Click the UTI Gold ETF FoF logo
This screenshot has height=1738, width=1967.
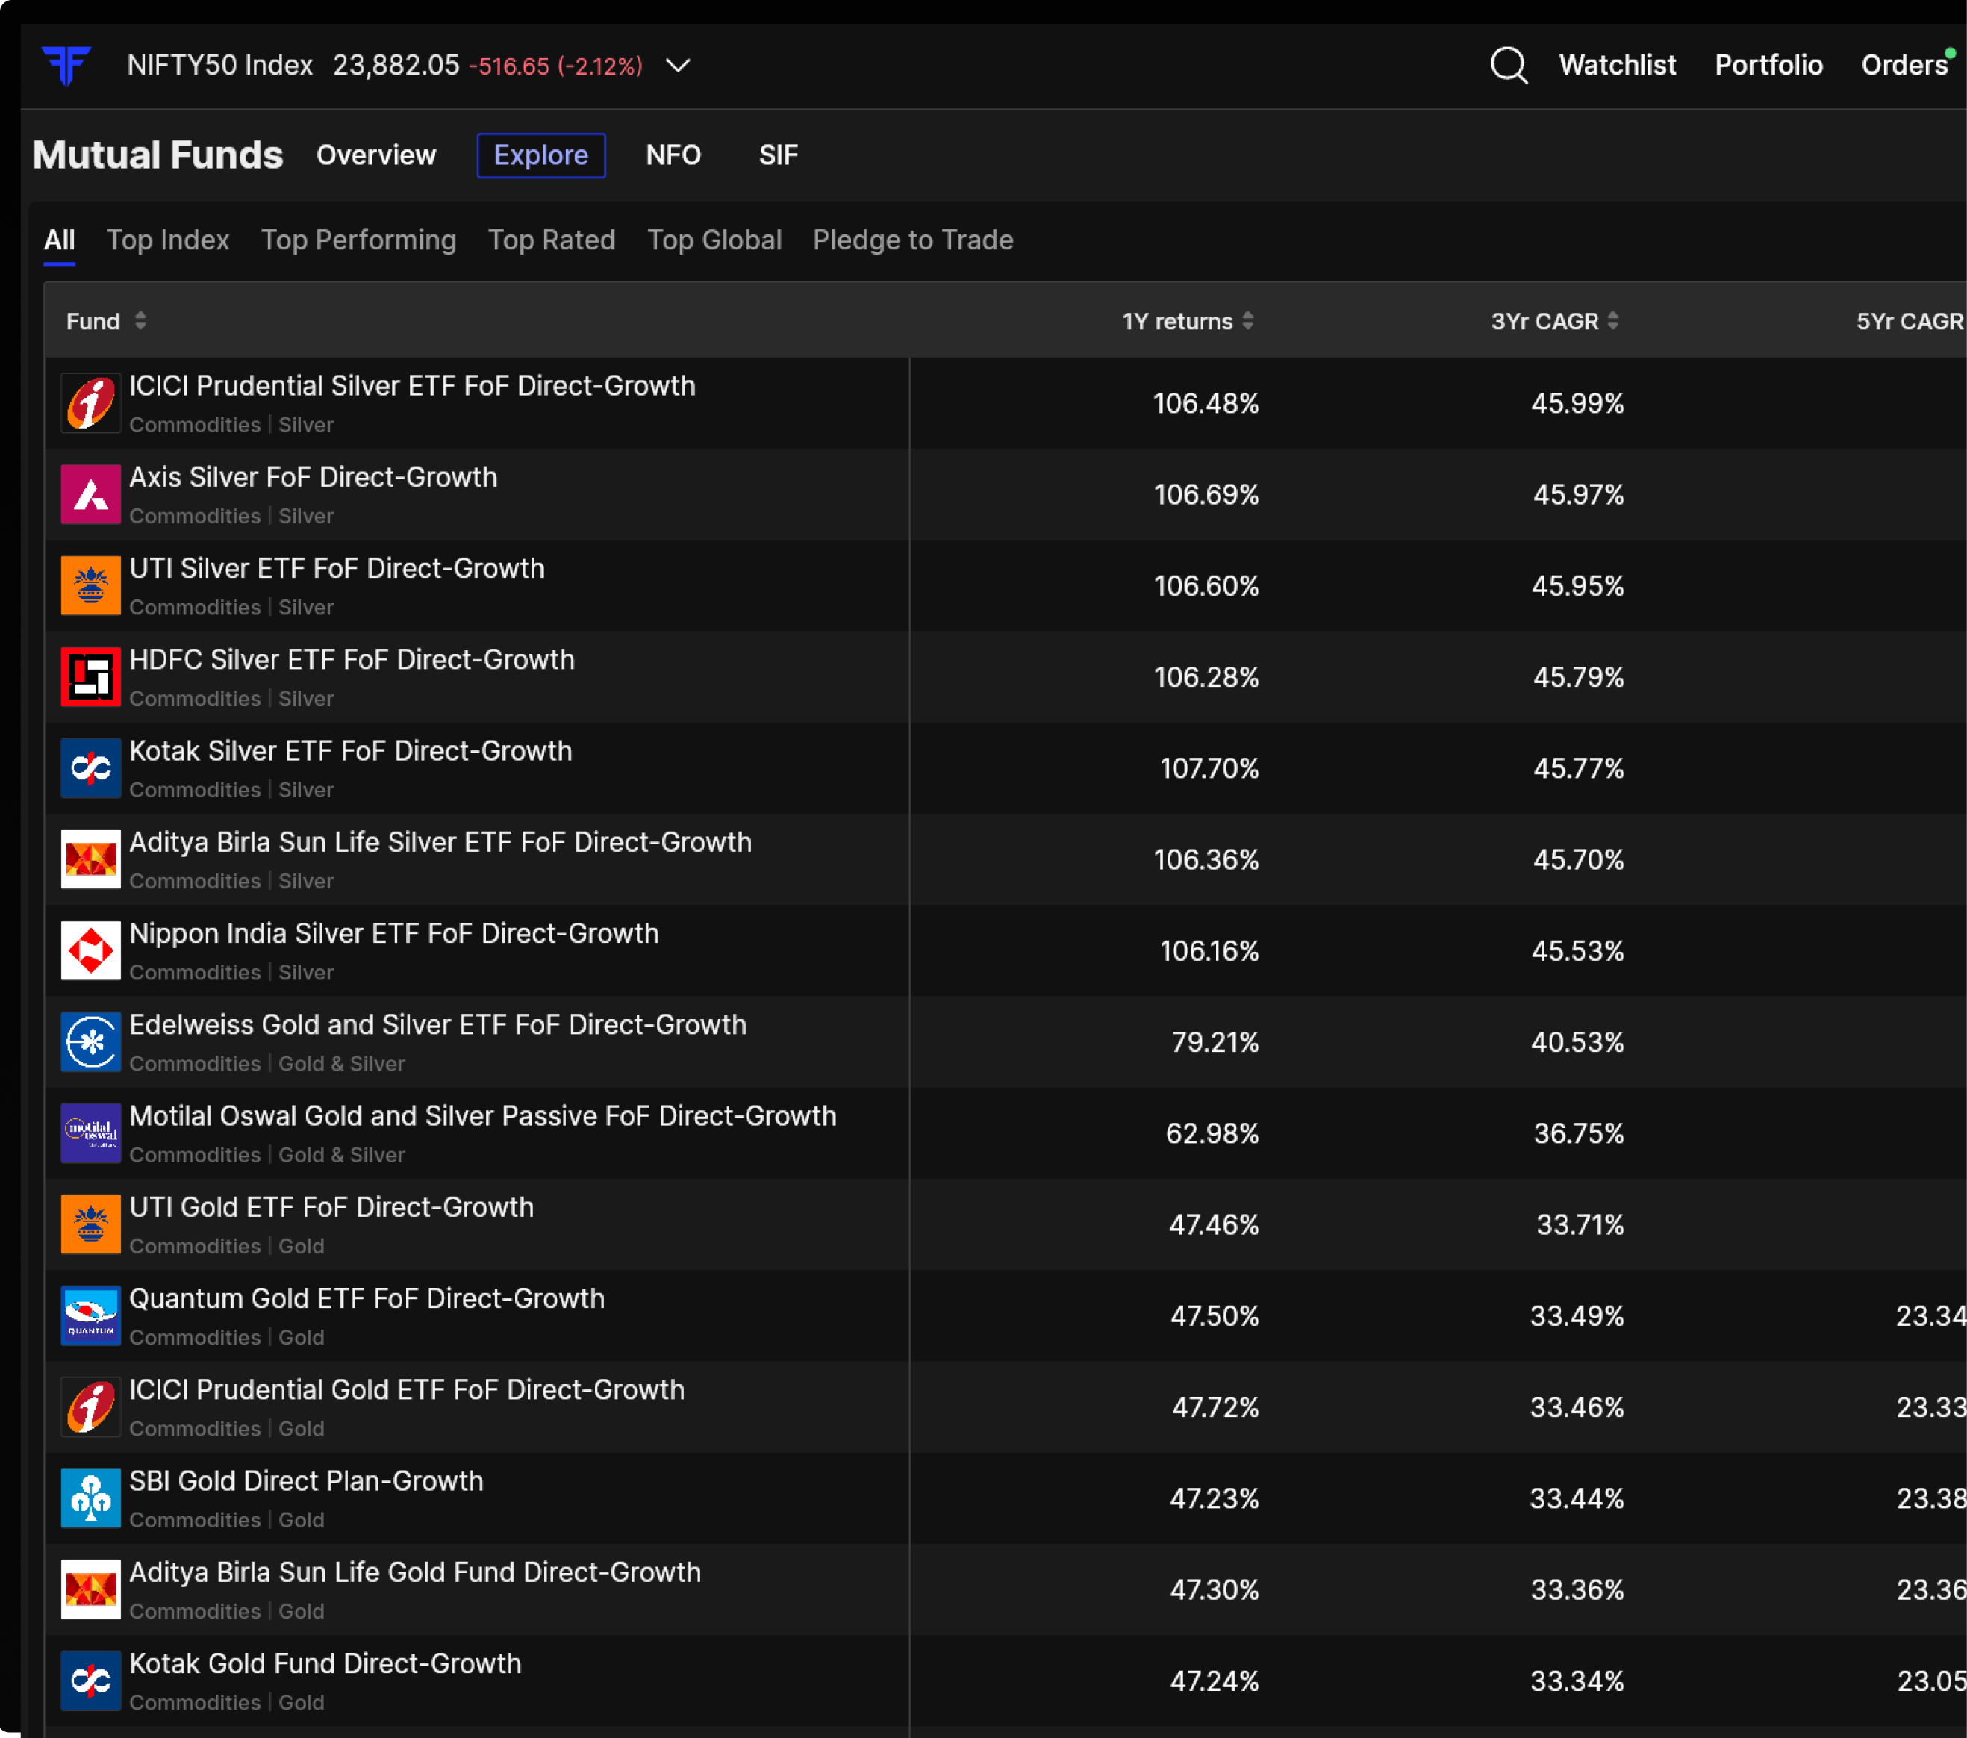click(90, 1224)
